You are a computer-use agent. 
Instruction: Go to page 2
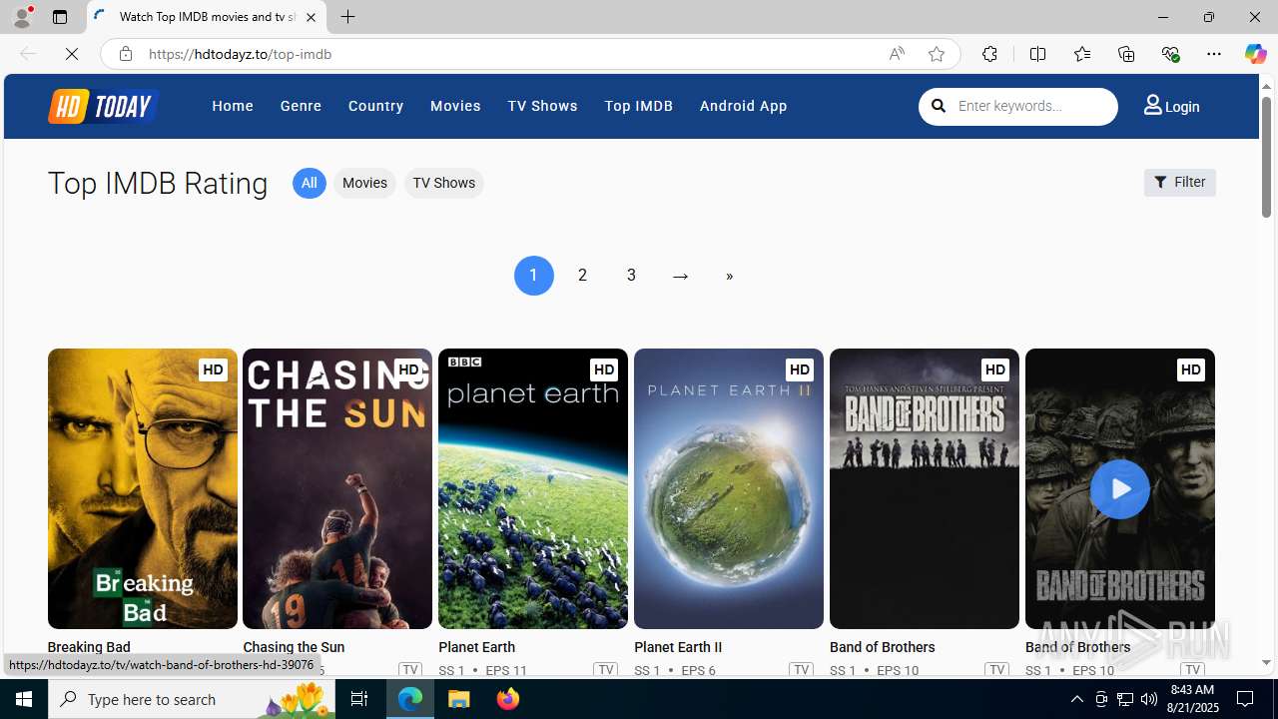point(582,276)
